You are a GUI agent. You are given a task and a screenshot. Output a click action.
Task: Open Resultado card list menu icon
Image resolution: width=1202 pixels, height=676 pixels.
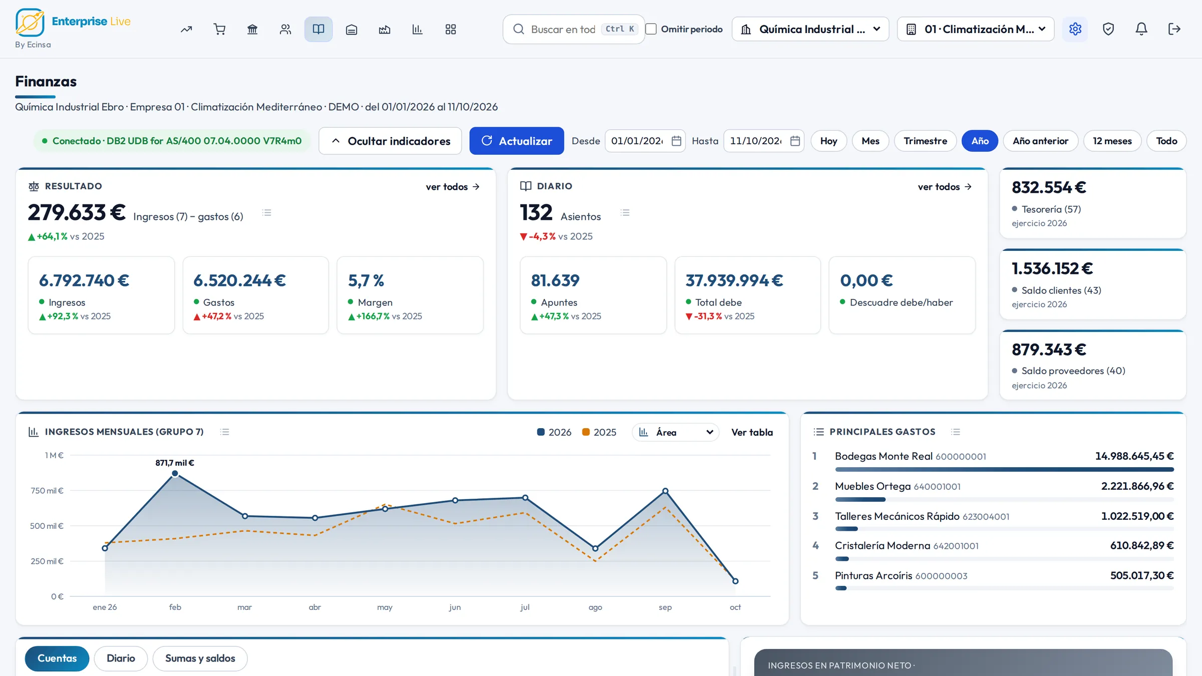click(267, 213)
